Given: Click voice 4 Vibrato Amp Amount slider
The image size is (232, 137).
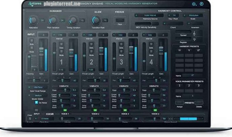Looking at the screenshot, I should pyautogui.click(x=154, y=106).
